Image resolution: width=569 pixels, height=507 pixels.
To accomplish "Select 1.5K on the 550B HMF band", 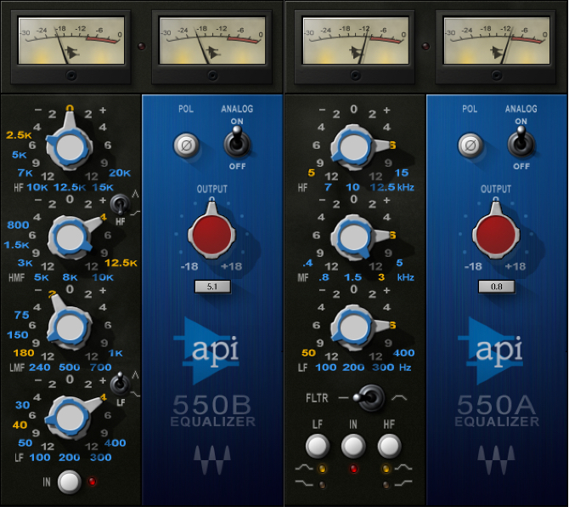I will coord(17,245).
